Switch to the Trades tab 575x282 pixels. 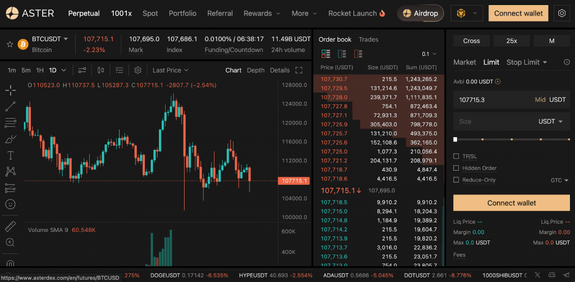(368, 39)
